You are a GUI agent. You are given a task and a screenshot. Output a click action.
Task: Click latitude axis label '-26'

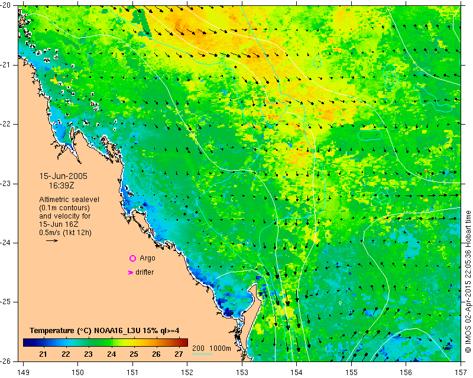pos(6,361)
